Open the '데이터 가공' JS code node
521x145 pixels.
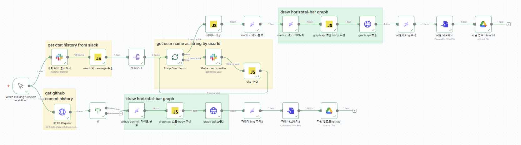click(213, 24)
